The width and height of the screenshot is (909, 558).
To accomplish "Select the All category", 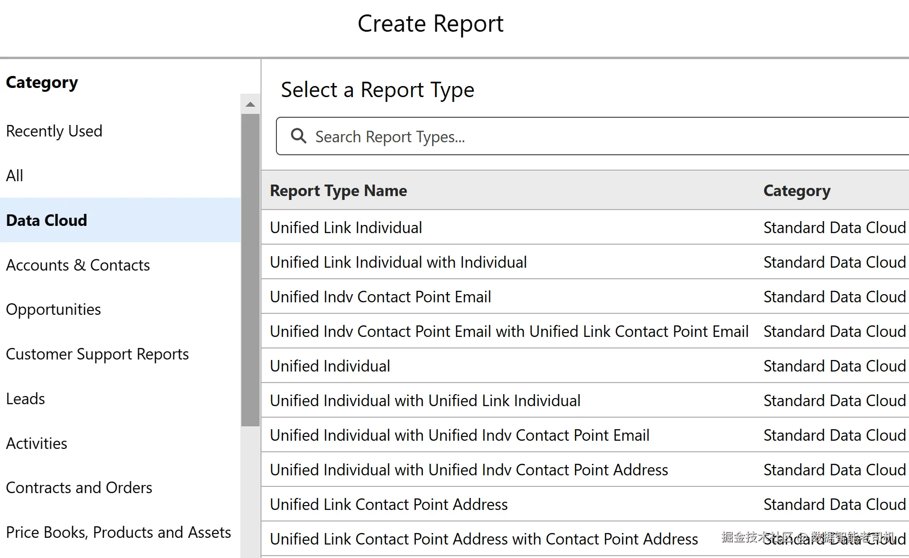I will pos(14,176).
